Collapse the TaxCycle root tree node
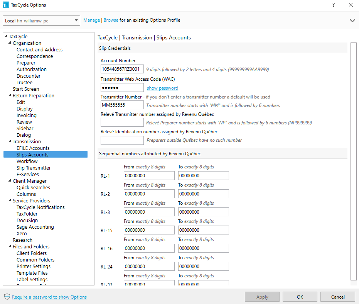The width and height of the screenshot is (359, 304). [x=6, y=36]
